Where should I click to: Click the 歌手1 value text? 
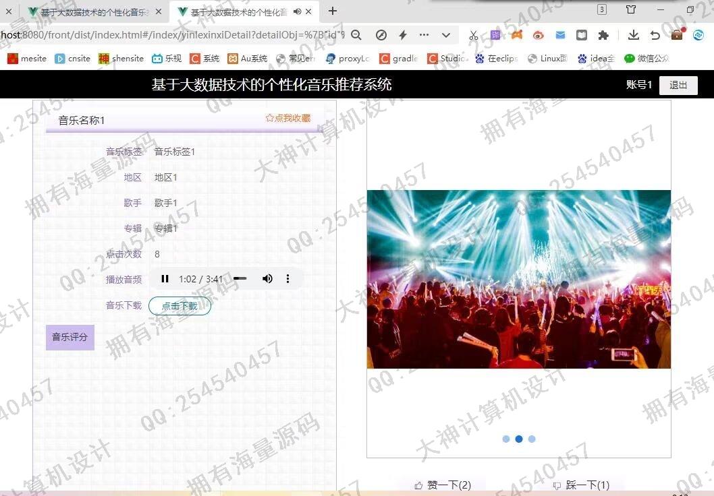click(166, 203)
